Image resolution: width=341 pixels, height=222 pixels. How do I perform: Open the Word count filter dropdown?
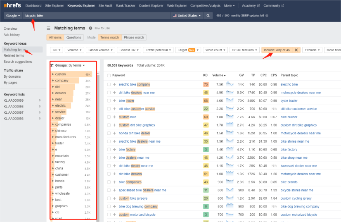click(215, 50)
